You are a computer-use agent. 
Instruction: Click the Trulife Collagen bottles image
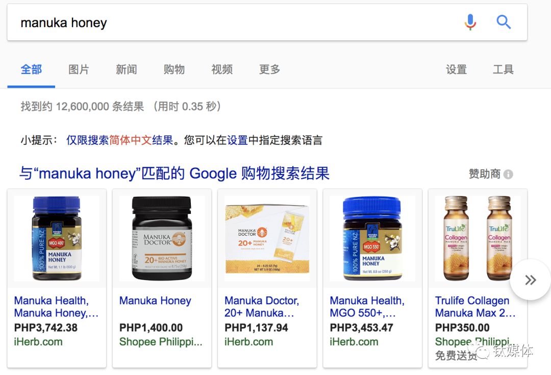point(478,238)
